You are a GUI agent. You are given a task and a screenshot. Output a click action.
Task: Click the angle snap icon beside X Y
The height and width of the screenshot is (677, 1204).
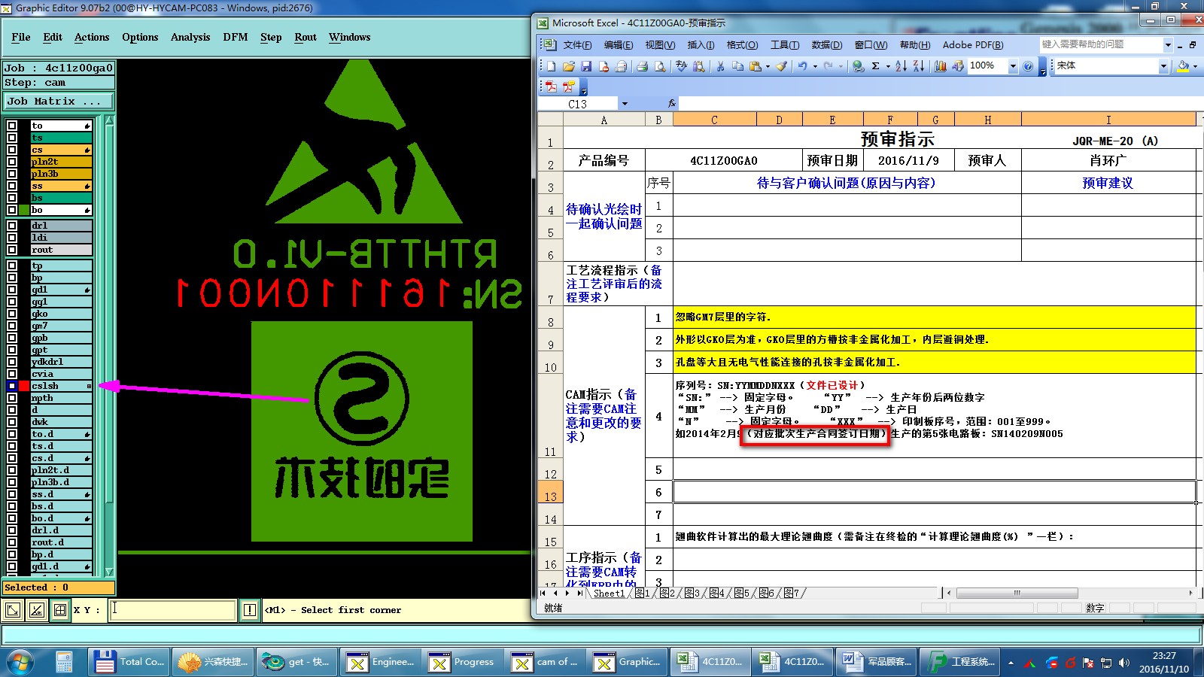pos(36,610)
